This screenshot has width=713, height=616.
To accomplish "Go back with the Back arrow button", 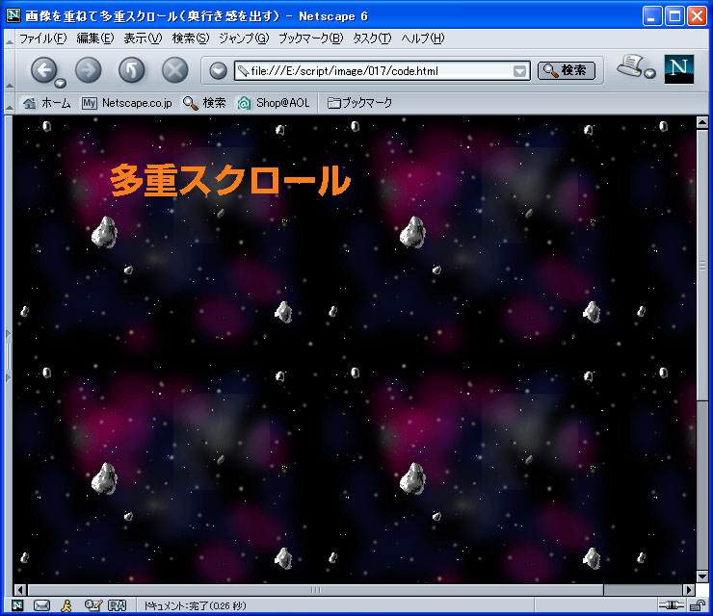I will click(43, 70).
